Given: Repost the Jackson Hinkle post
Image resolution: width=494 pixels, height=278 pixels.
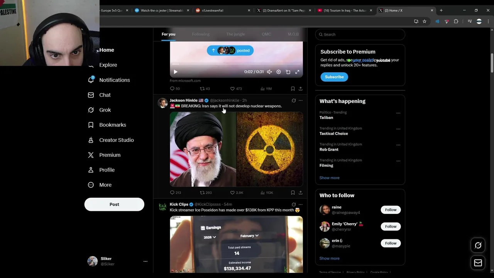Looking at the screenshot, I should pos(206,193).
